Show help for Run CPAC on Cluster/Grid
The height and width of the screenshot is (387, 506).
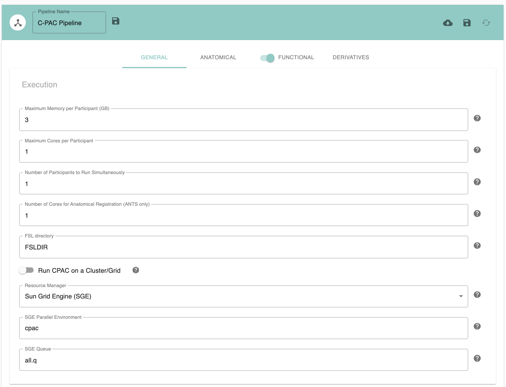(136, 270)
